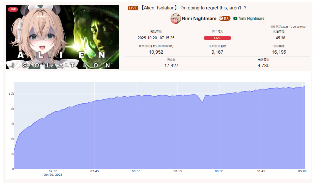The height and width of the screenshot is (183, 312).
Task: Click the LIVE tag on the thumbnail
Action: coord(13,9)
